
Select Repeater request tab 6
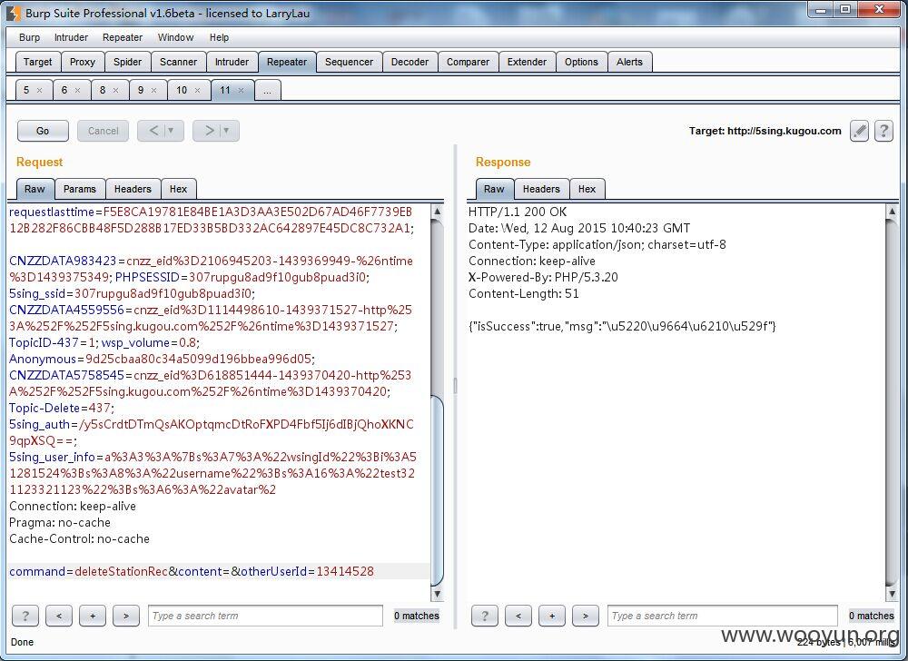pyautogui.click(x=64, y=90)
